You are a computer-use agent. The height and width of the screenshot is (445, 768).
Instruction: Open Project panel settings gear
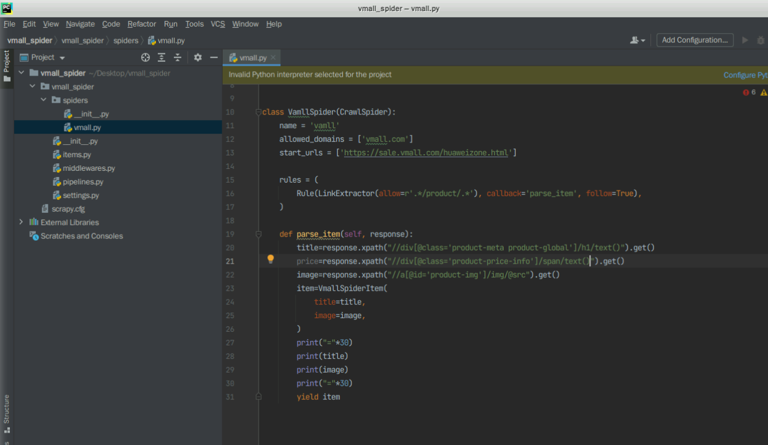coord(197,58)
